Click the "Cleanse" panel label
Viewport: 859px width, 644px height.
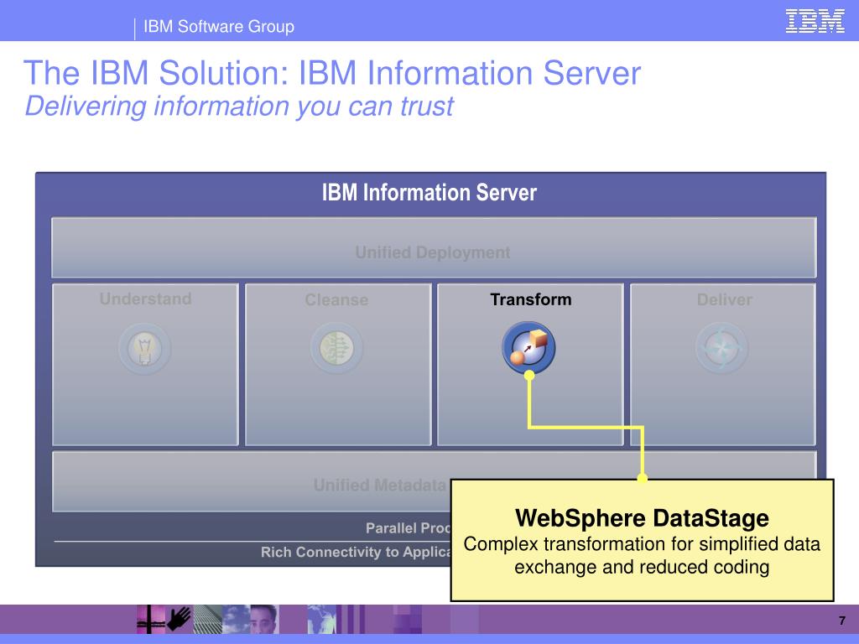tap(336, 300)
